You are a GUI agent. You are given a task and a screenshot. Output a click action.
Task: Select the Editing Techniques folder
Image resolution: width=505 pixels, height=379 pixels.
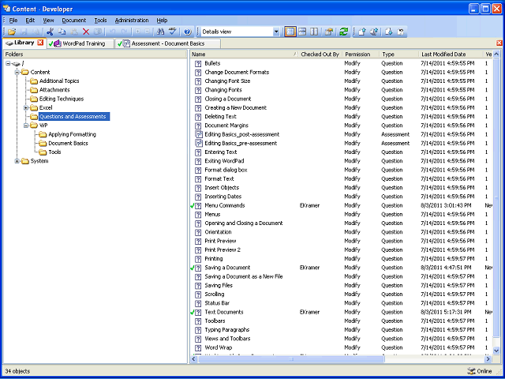pyautogui.click(x=62, y=99)
